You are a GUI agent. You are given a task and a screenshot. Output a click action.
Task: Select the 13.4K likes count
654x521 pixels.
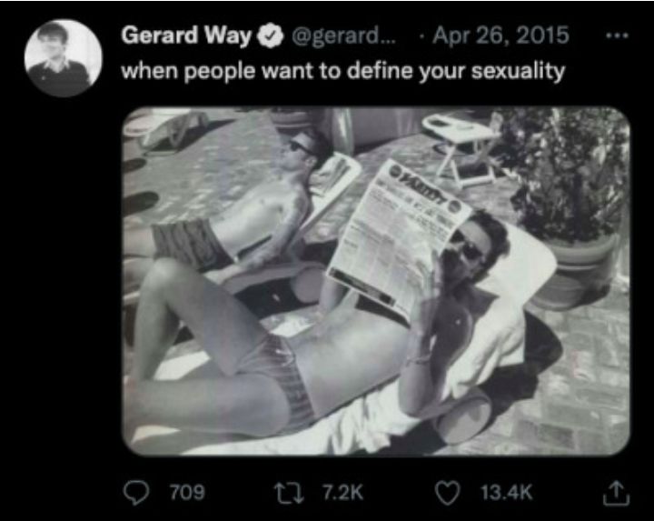coord(506,492)
